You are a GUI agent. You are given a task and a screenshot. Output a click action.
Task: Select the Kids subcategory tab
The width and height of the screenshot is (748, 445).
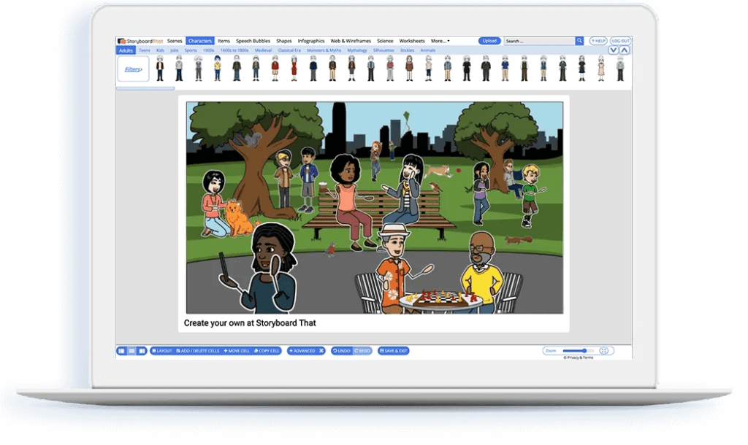[160, 50]
